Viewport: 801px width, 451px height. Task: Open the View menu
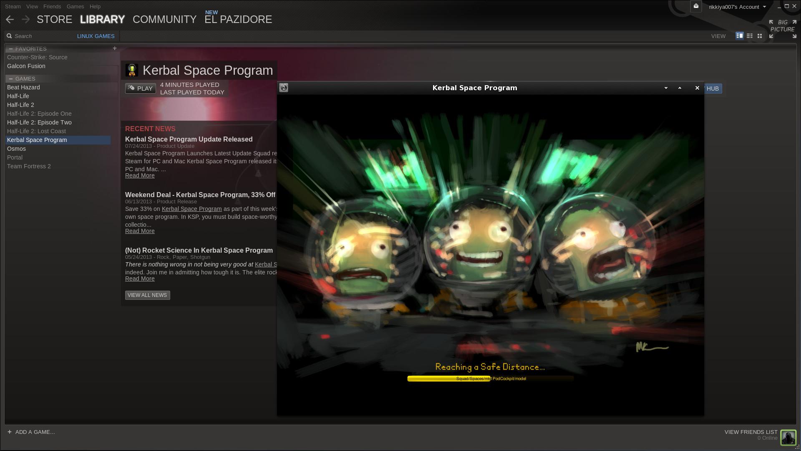pyautogui.click(x=32, y=6)
